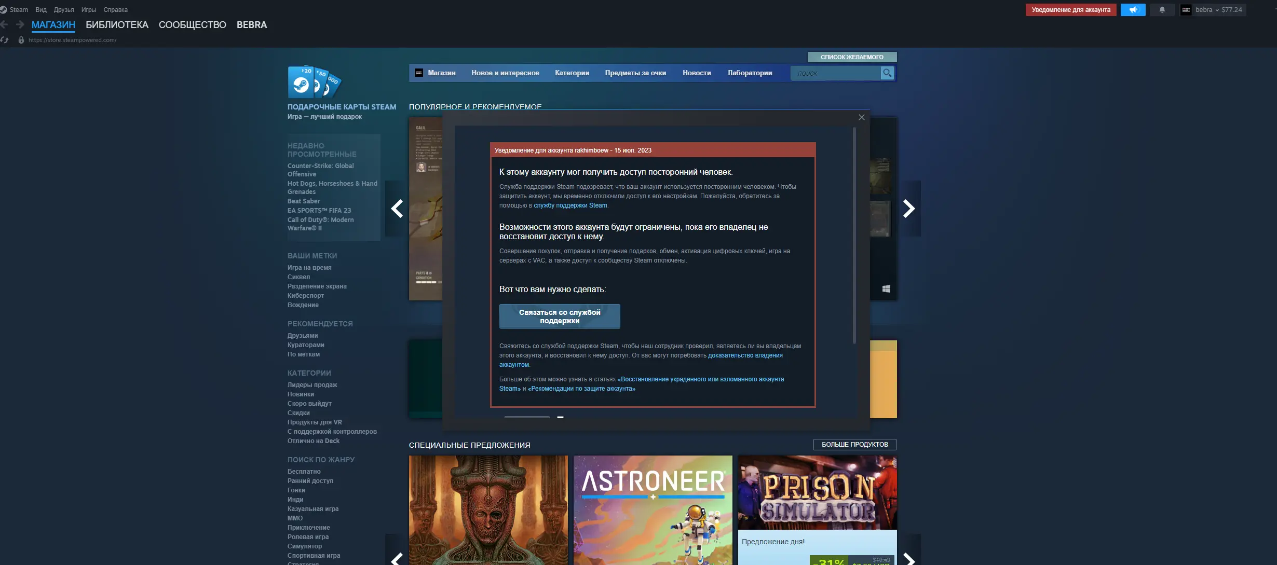Open the Друзья menu
Screen dimensions: 1277x565
point(64,10)
